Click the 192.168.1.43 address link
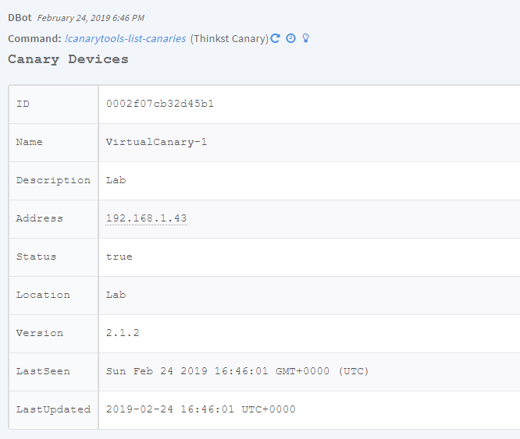520x439 pixels. (x=146, y=218)
